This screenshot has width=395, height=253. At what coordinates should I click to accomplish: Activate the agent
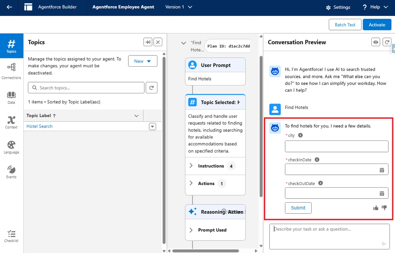tap(377, 25)
